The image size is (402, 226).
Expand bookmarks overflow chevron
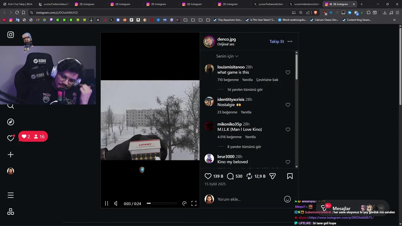point(394,20)
